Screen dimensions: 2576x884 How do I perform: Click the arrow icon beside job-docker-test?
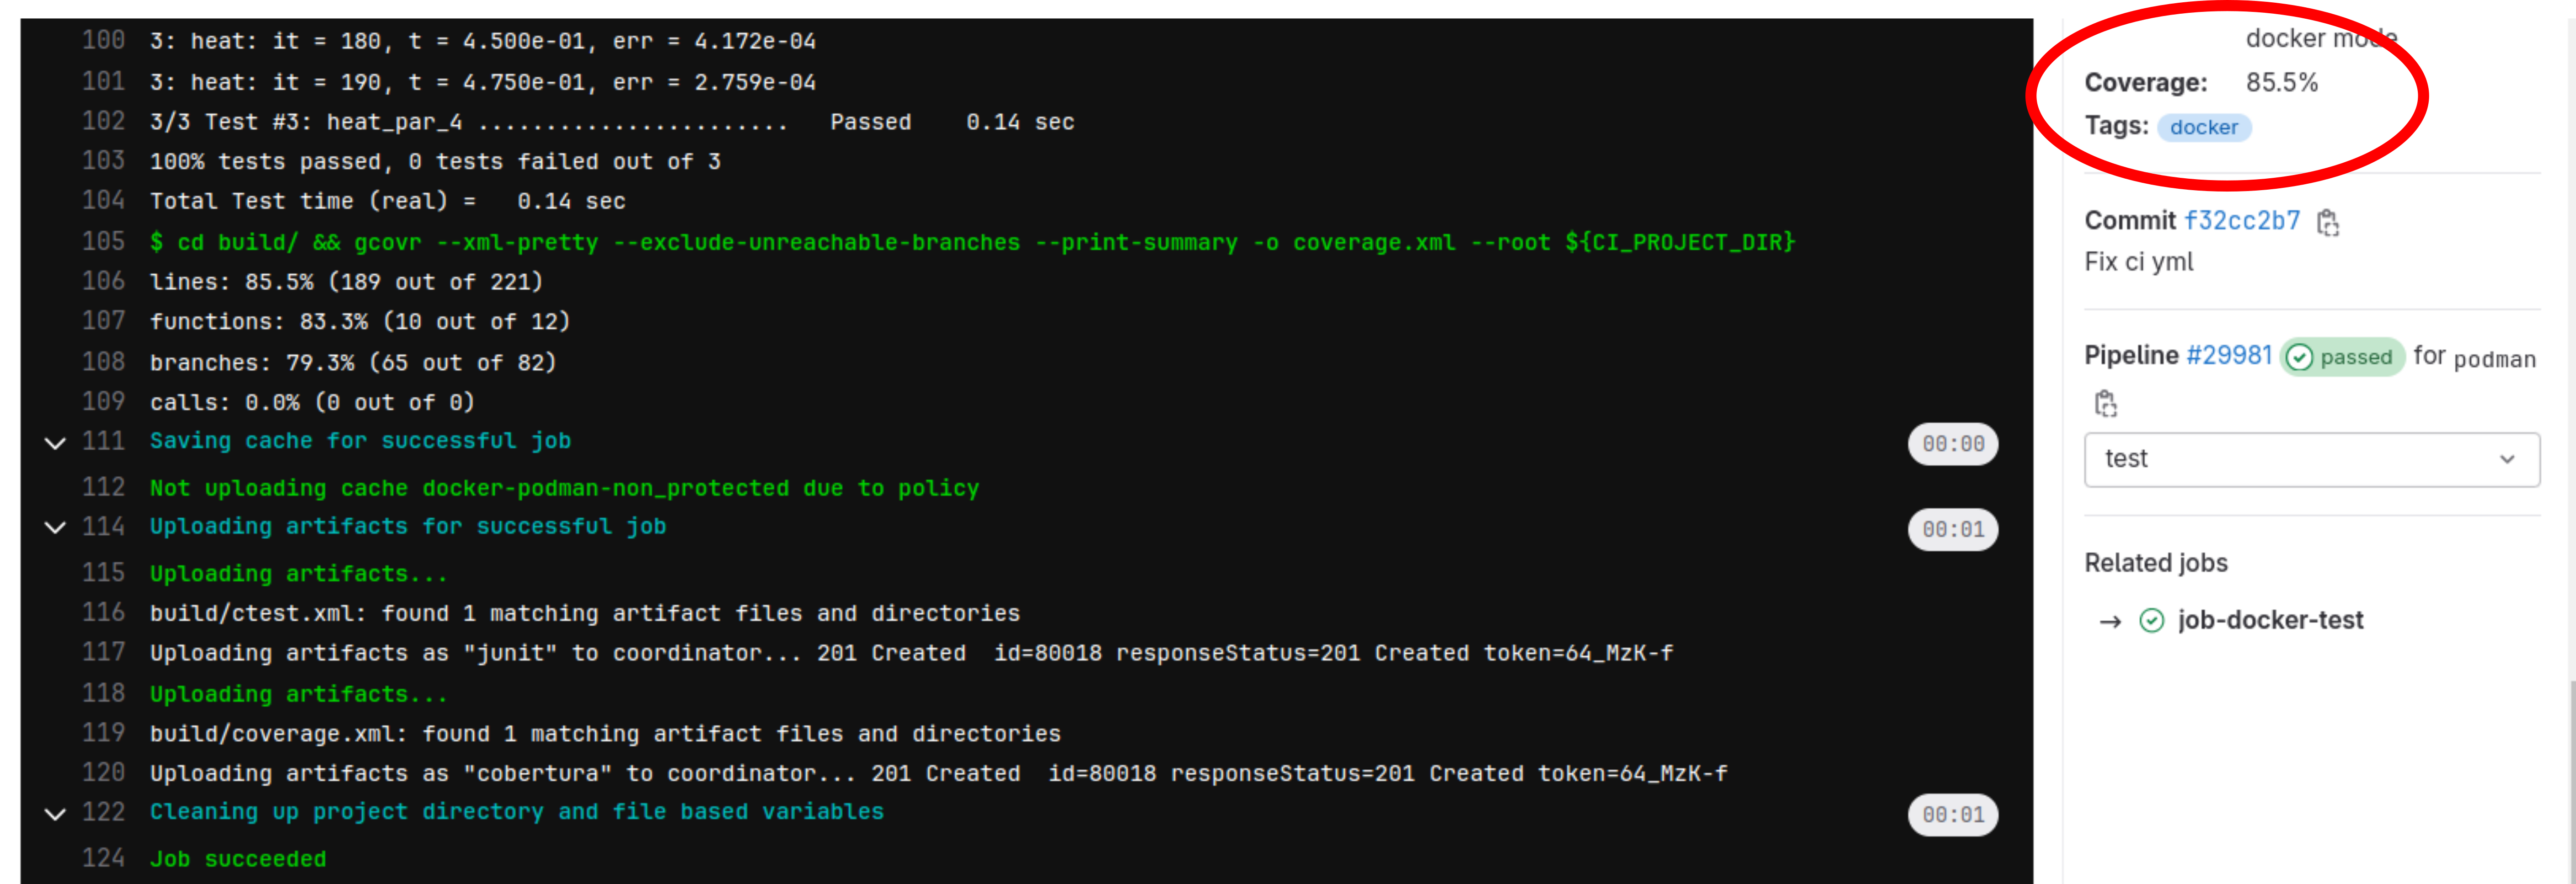click(2110, 622)
